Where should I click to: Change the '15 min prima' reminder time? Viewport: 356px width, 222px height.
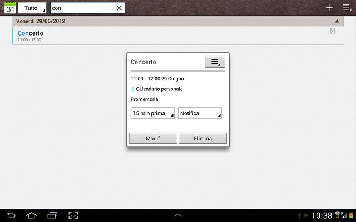(152, 113)
